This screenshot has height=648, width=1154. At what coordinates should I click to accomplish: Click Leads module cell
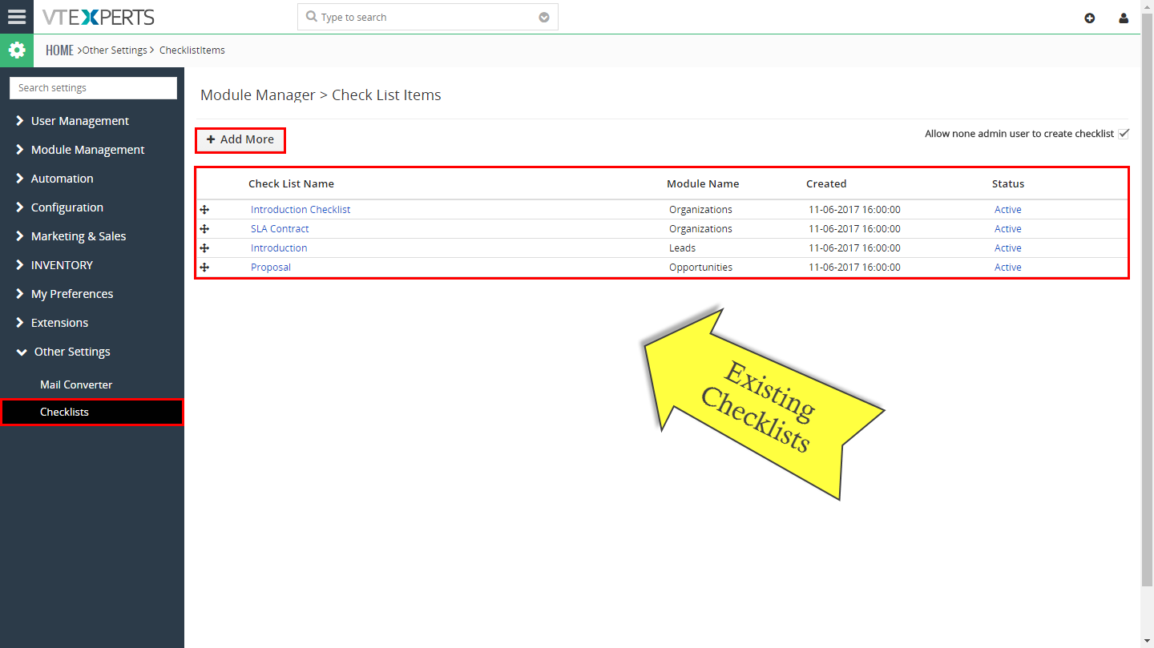[x=683, y=248]
